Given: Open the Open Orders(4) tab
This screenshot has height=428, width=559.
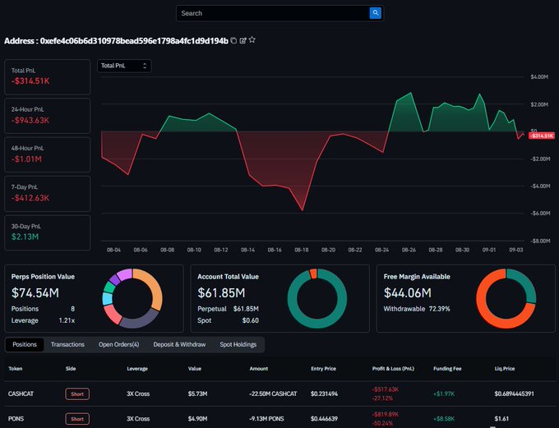Looking at the screenshot, I should pos(118,344).
